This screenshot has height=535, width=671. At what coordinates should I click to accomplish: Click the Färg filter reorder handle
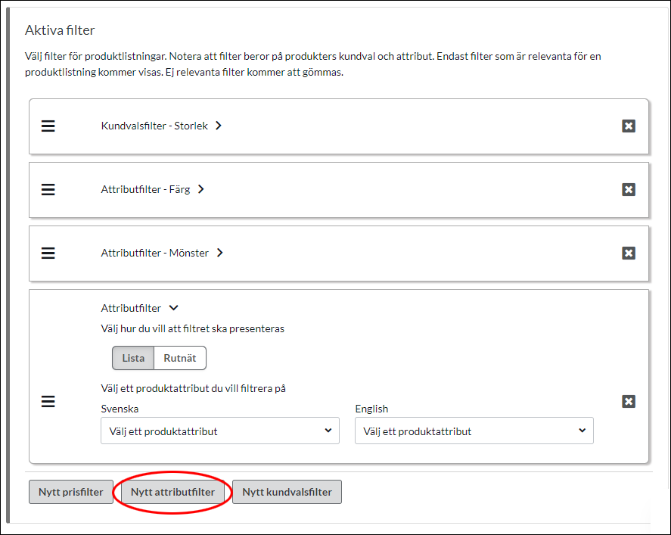tap(48, 189)
